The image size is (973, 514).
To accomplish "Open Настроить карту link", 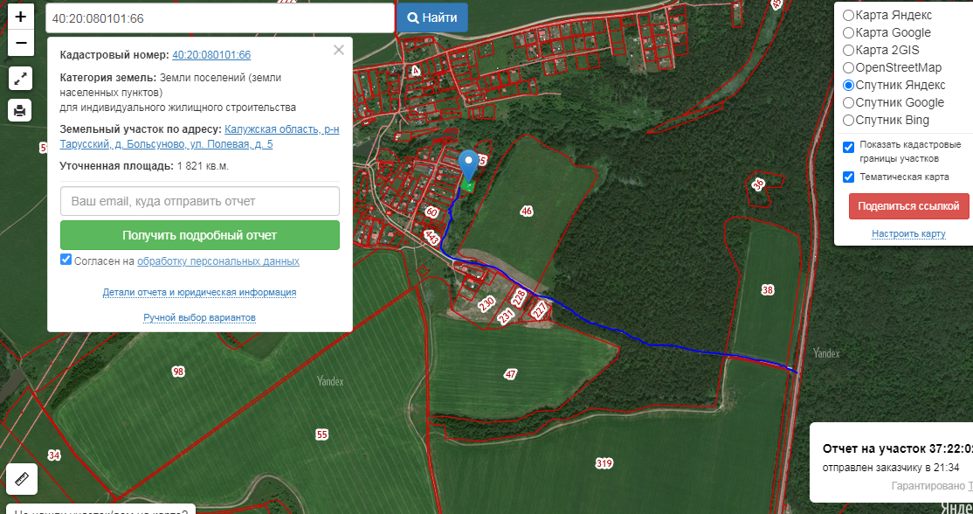I will [908, 234].
